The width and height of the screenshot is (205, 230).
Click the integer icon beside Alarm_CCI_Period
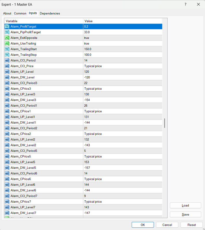coord(7,60)
